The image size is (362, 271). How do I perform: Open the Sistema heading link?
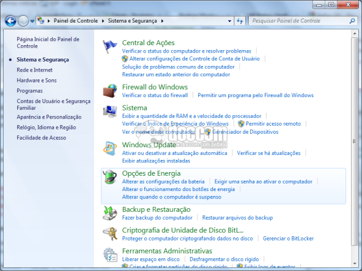(135, 107)
